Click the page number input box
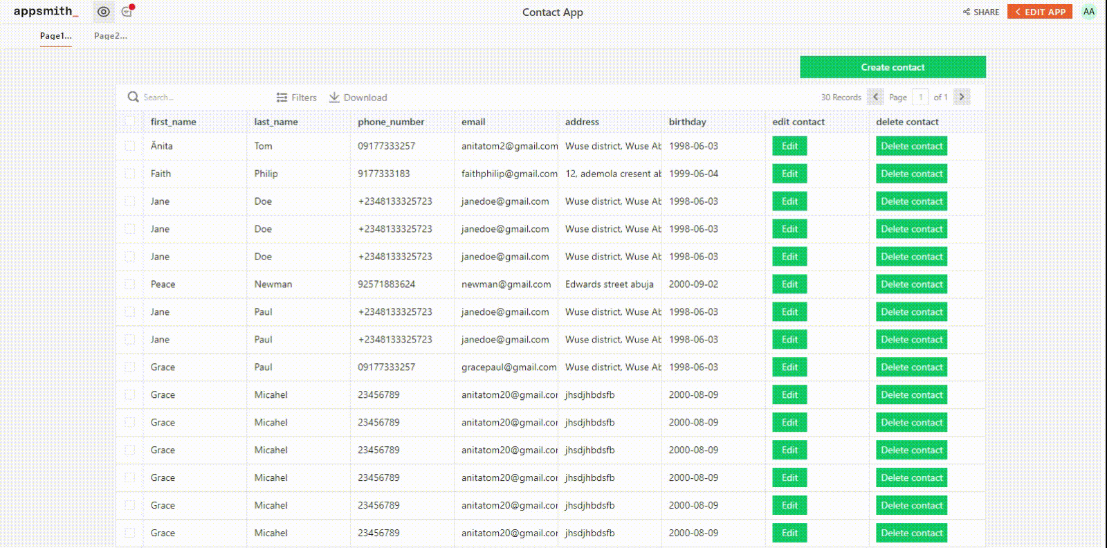The height and width of the screenshot is (548, 1107). (920, 97)
